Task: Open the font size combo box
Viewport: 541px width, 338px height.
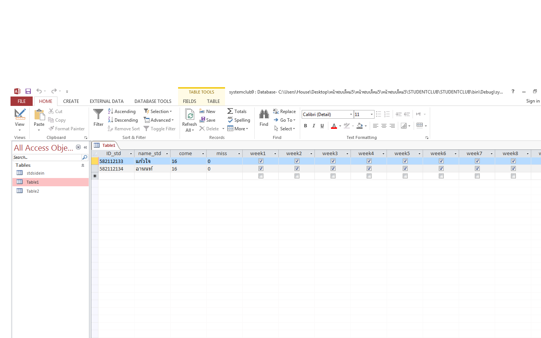Action: (372, 115)
